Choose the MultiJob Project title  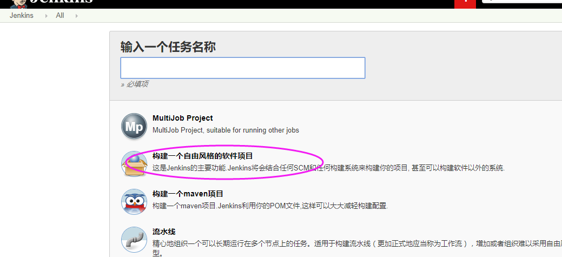click(x=182, y=118)
